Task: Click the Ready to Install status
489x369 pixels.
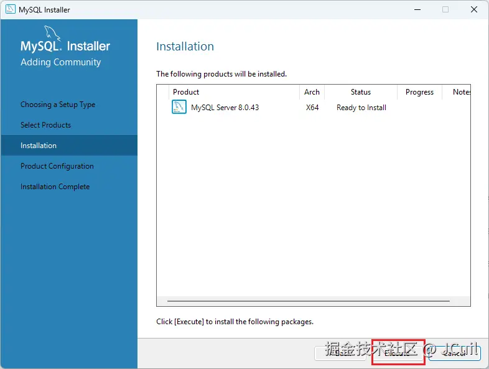Action: point(361,108)
